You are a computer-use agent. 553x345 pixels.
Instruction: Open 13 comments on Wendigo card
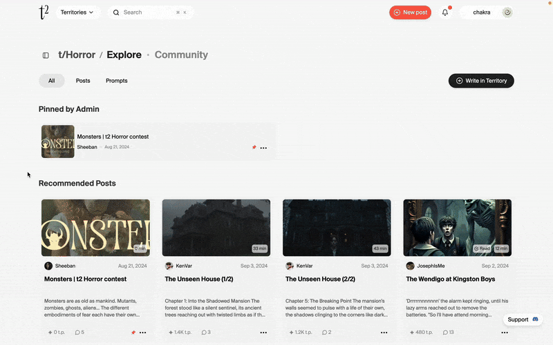[448, 333]
